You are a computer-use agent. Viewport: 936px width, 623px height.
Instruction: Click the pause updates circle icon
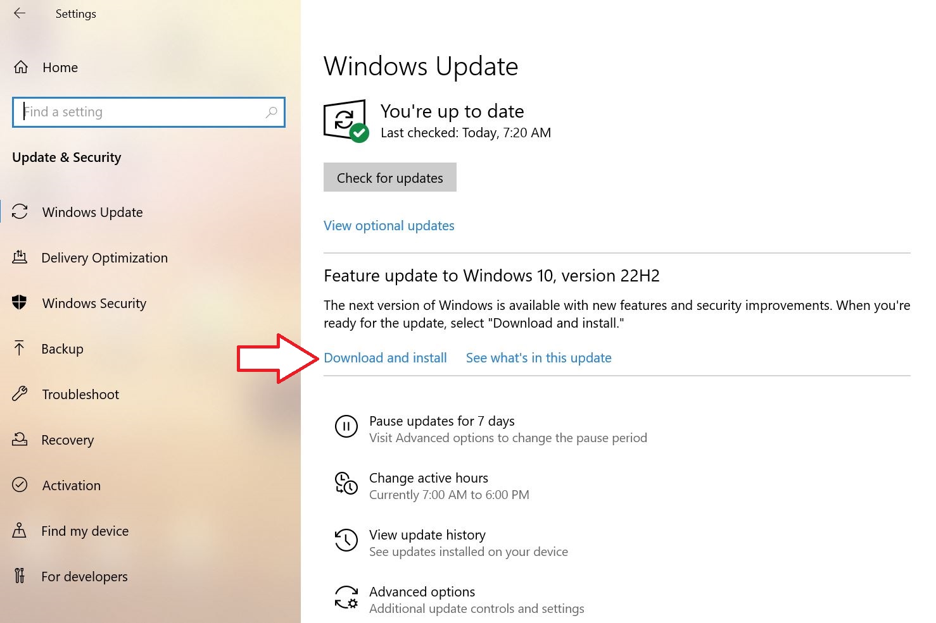(x=346, y=426)
